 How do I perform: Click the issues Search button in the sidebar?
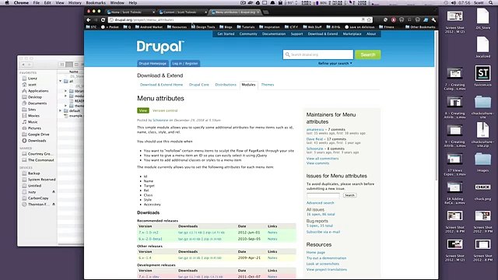(349, 195)
